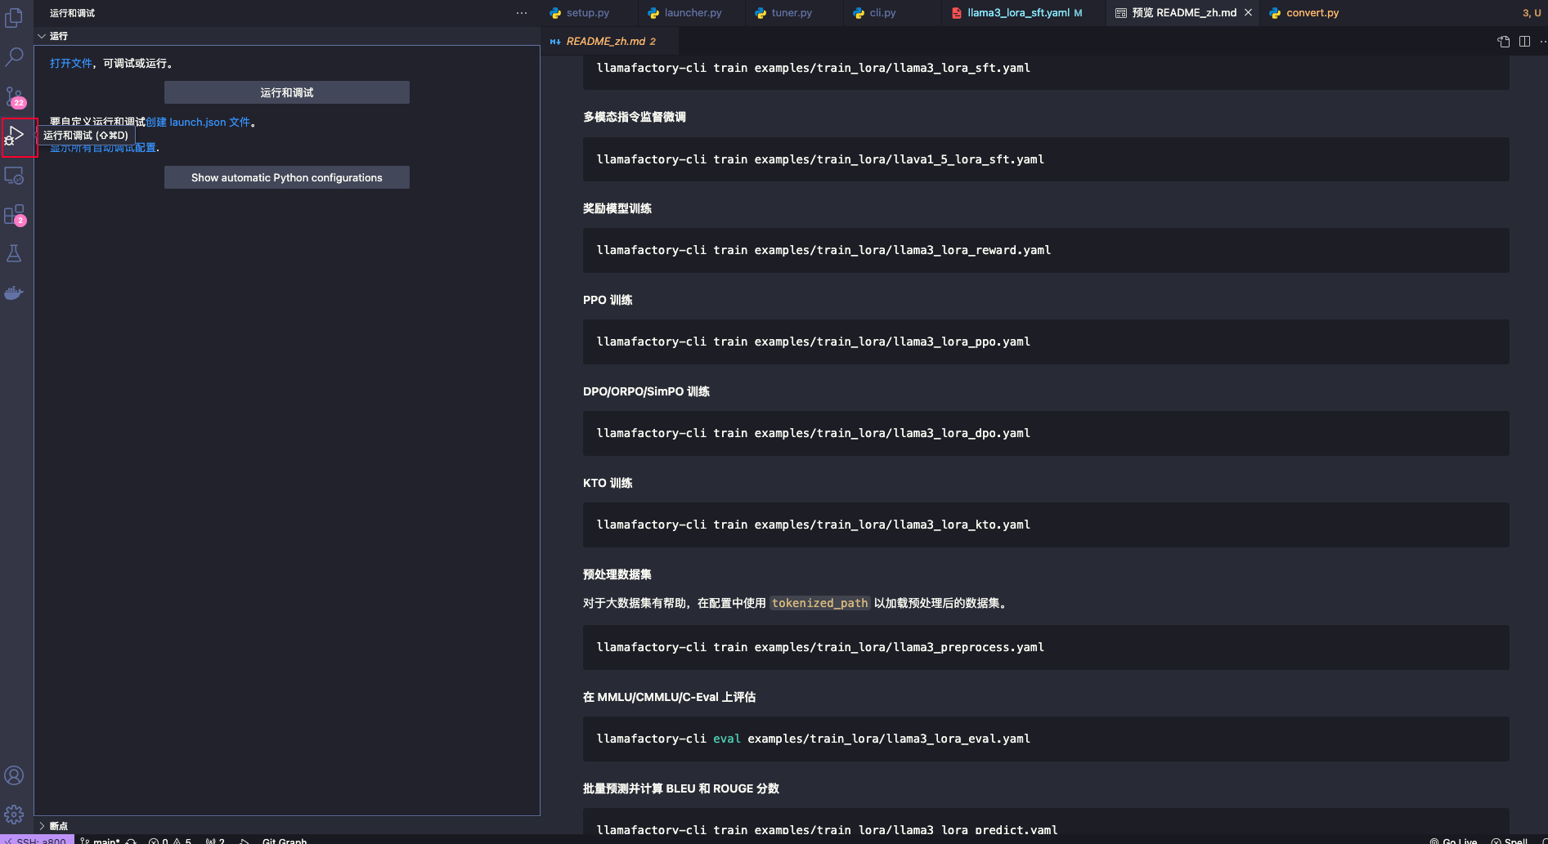This screenshot has width=1548, height=844.
Task: Open the Accounts icon in activity bar
Action: point(15,775)
